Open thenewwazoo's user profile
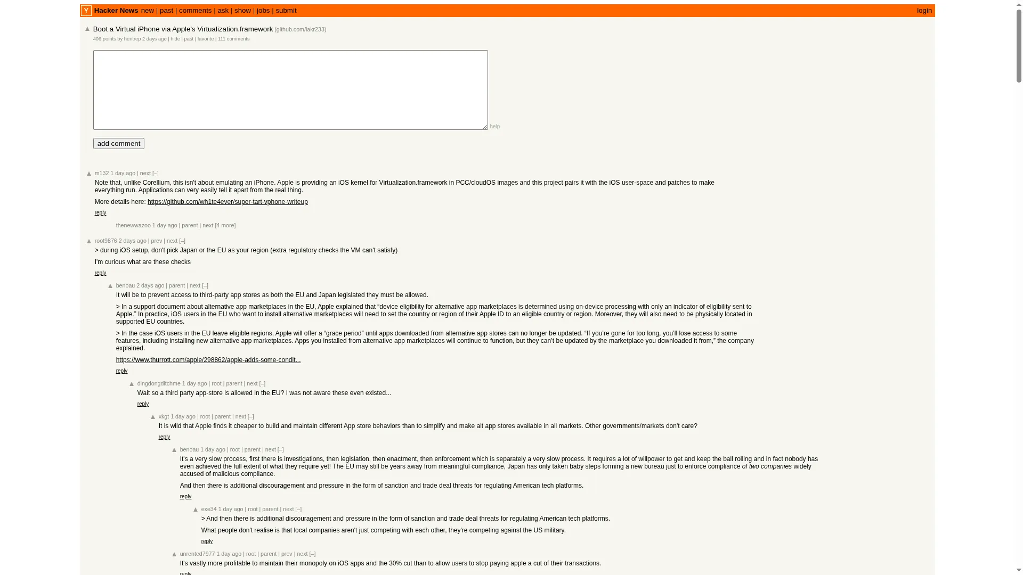Viewport: 1023px width, 575px height. pos(133,225)
